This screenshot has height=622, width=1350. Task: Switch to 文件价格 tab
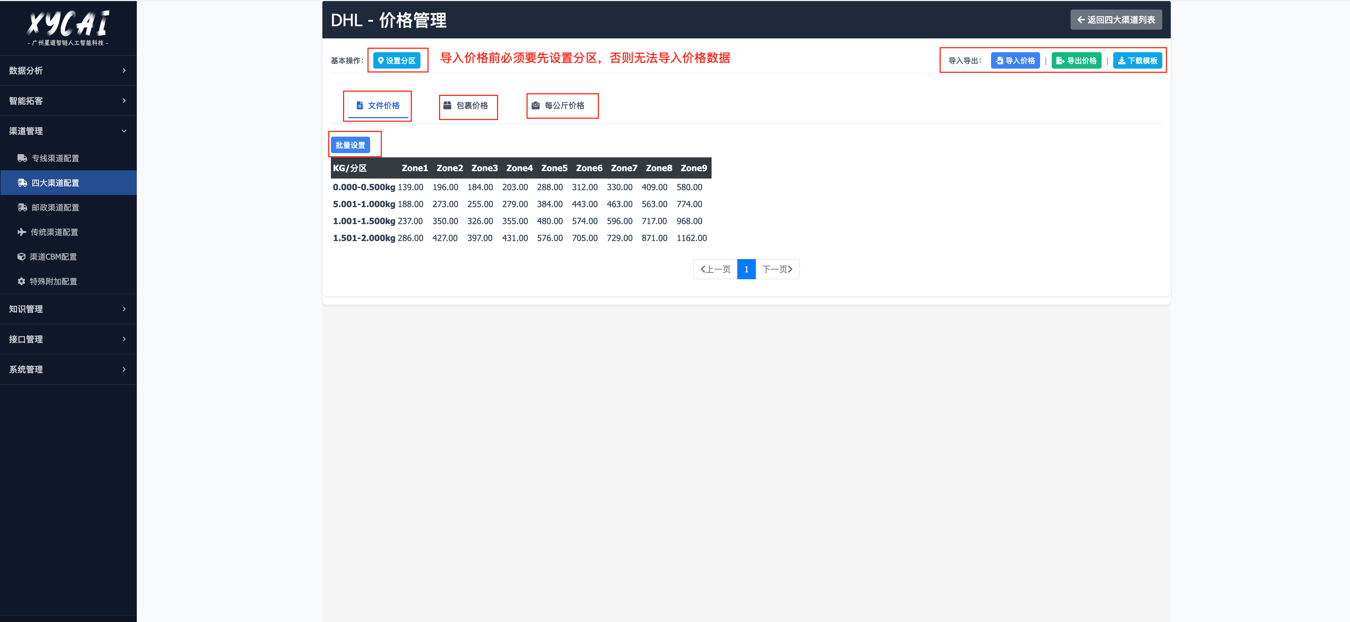[378, 105]
